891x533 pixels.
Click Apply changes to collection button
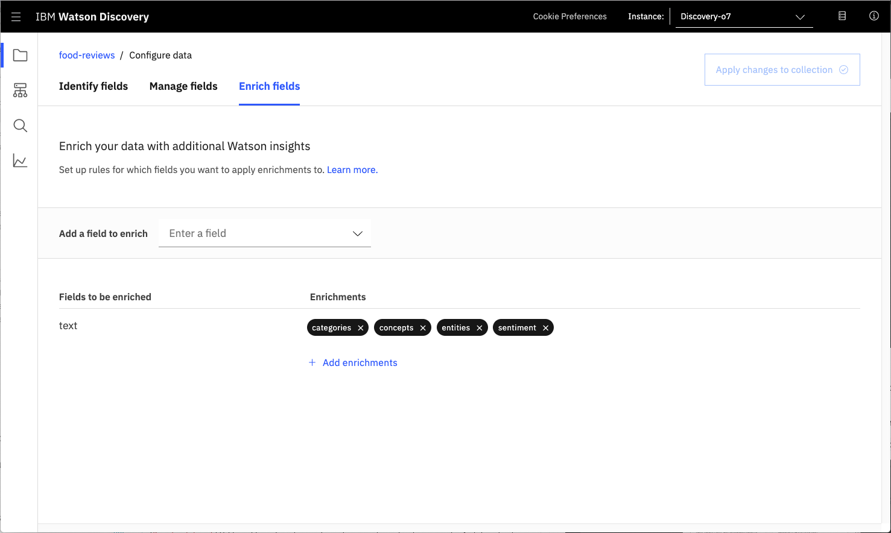pos(782,70)
